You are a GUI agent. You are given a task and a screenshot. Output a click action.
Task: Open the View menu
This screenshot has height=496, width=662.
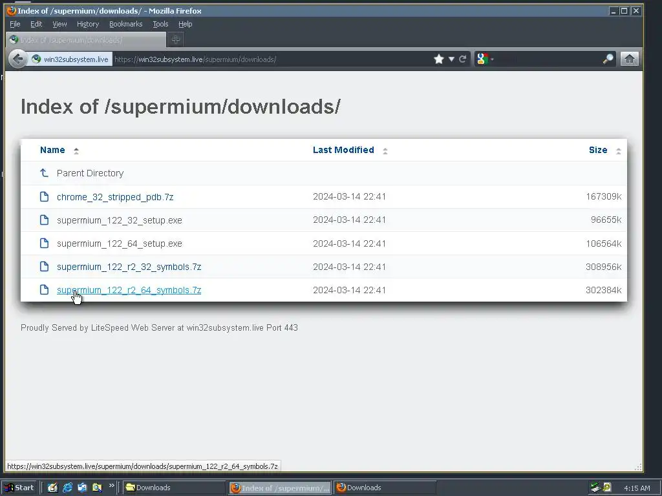point(59,24)
